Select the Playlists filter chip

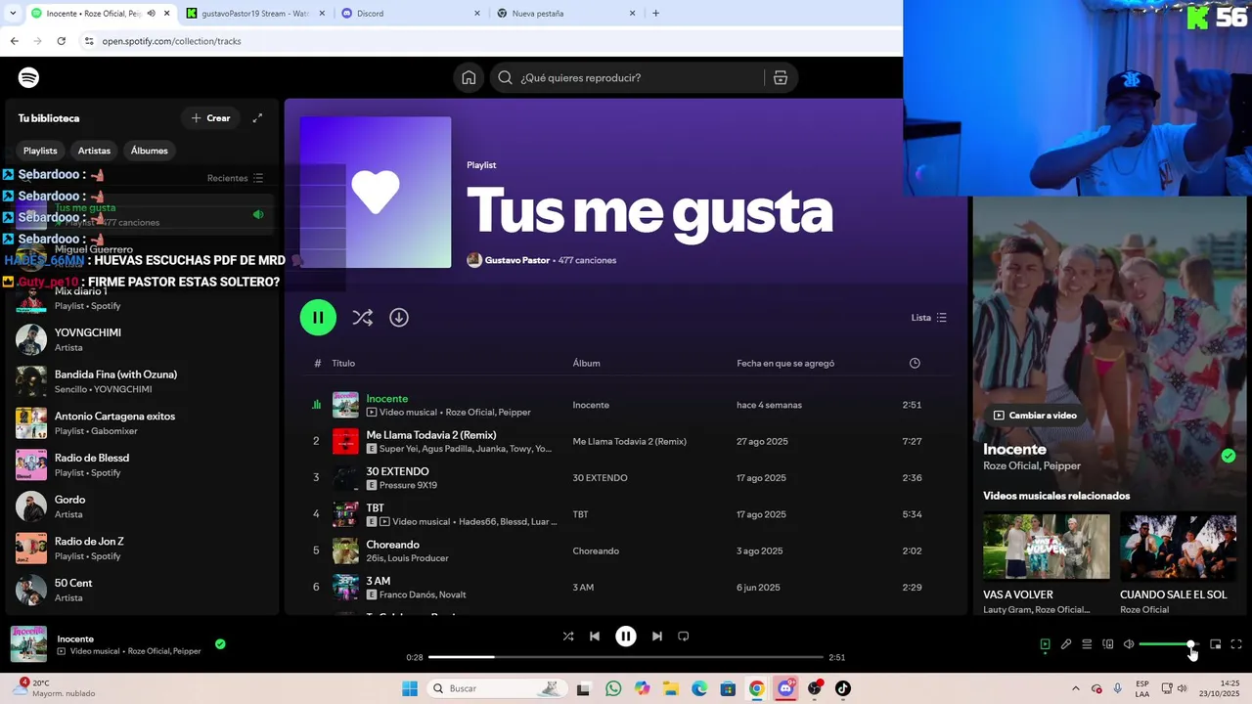click(x=40, y=151)
